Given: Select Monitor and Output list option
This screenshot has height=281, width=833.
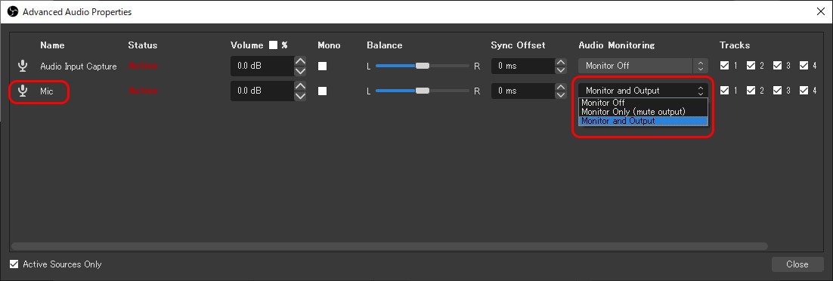Looking at the screenshot, I should coord(643,121).
